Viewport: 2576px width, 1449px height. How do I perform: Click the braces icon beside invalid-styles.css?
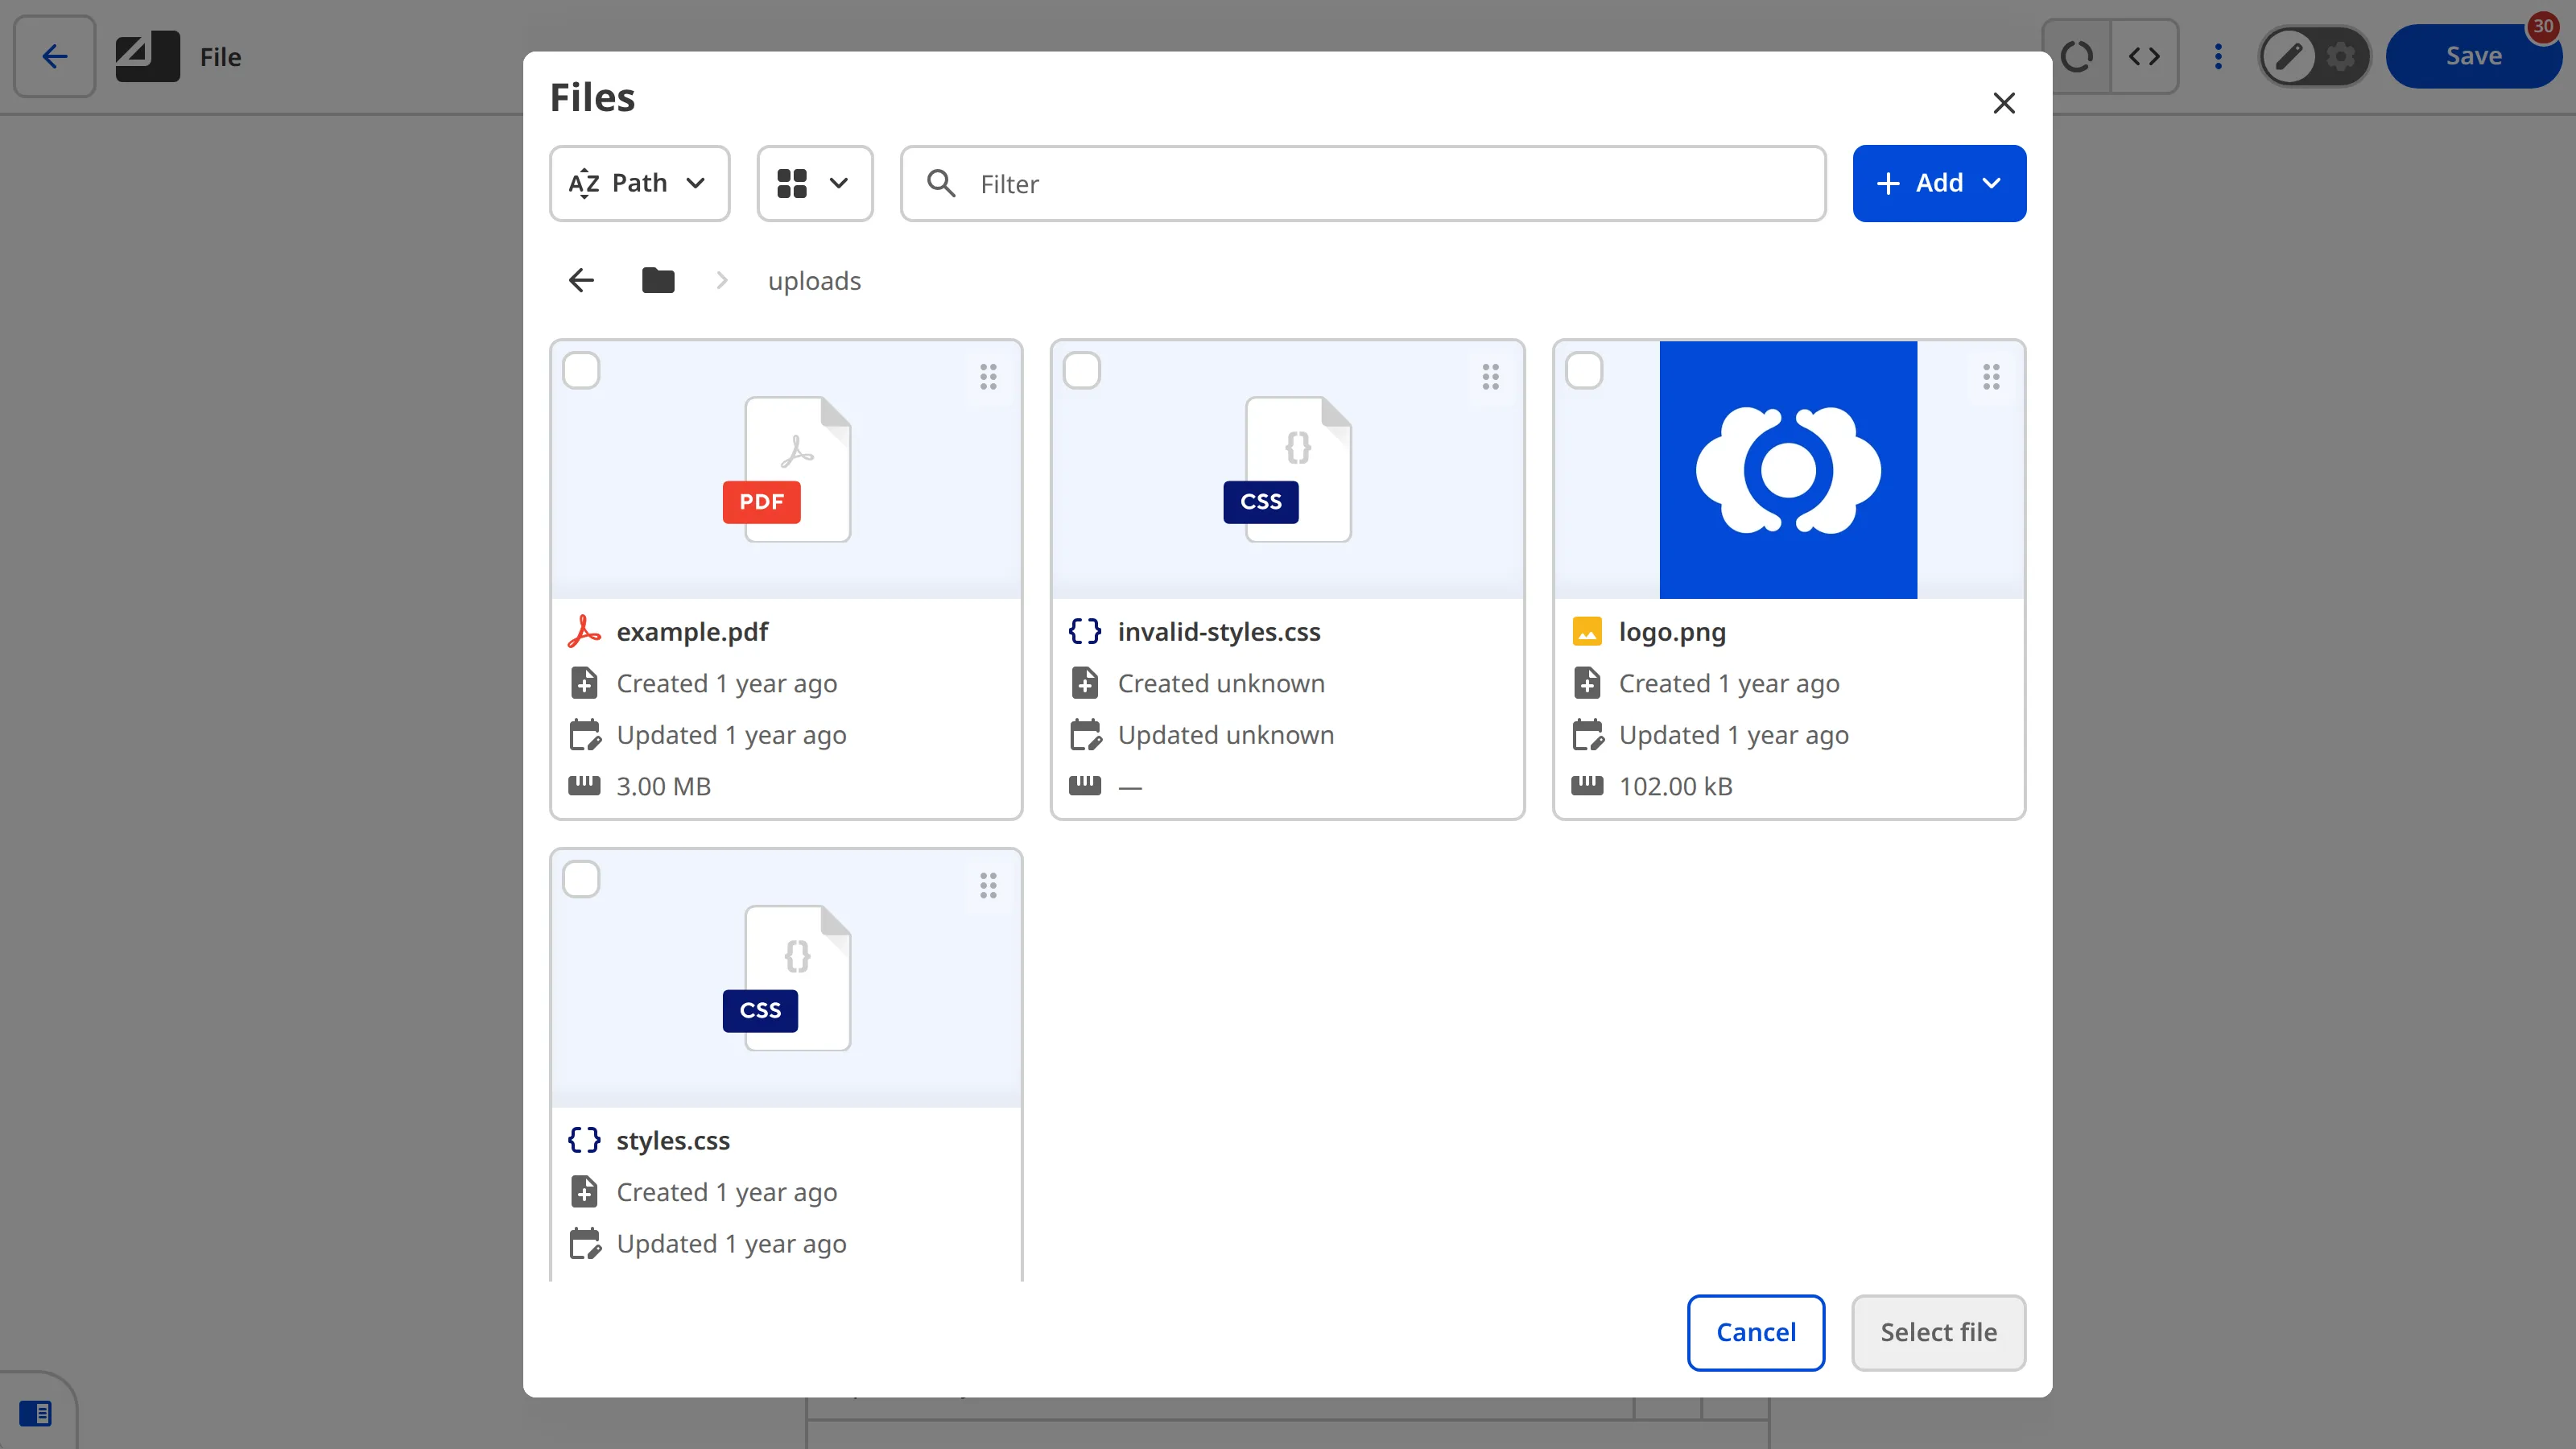(1085, 632)
